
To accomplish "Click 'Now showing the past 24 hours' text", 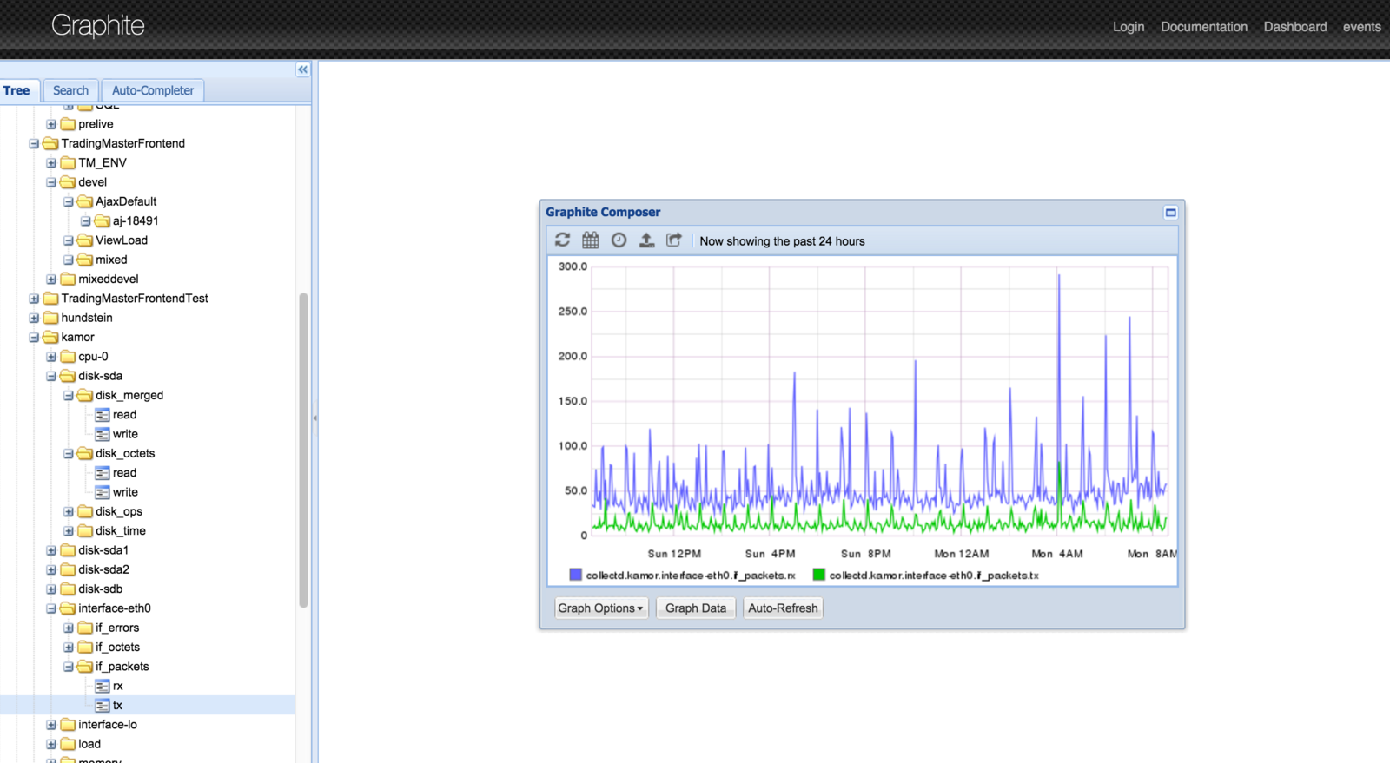I will pyautogui.click(x=782, y=241).
